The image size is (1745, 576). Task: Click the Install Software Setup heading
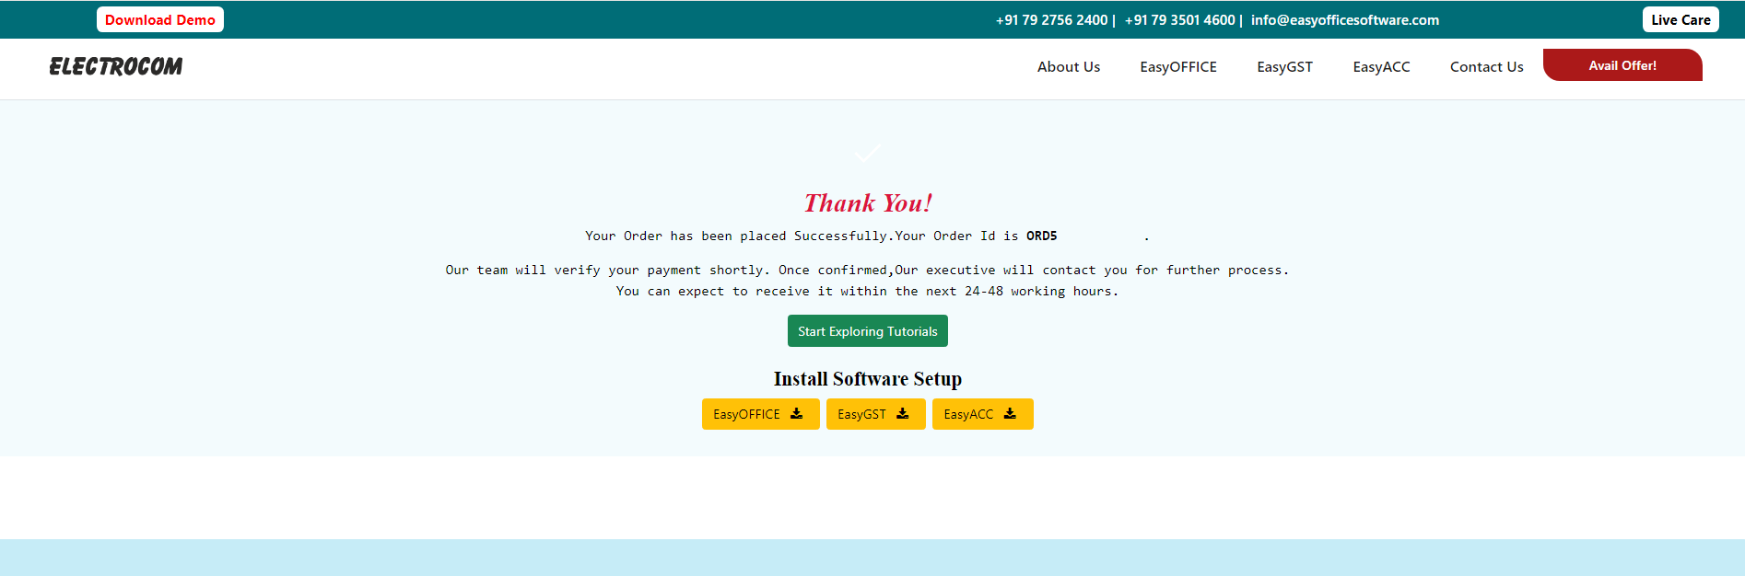pos(867,379)
